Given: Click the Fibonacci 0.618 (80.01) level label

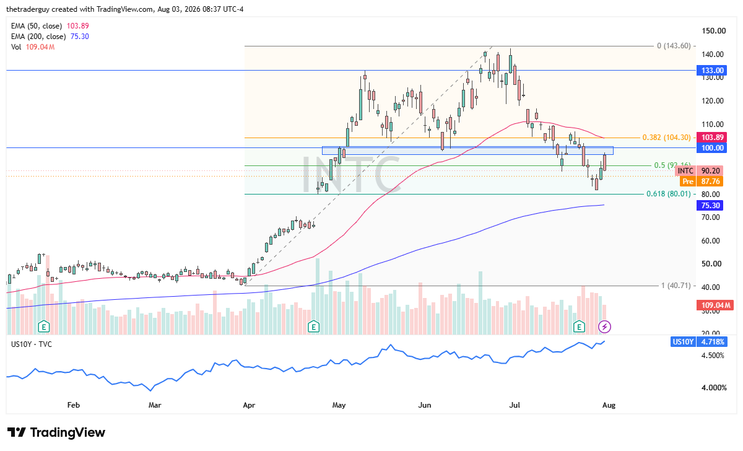Looking at the screenshot, I should pos(667,194).
